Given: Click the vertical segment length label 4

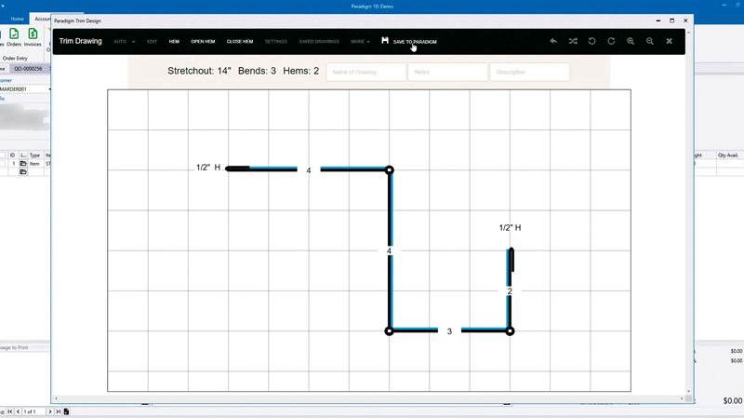Looking at the screenshot, I should pyautogui.click(x=389, y=250).
